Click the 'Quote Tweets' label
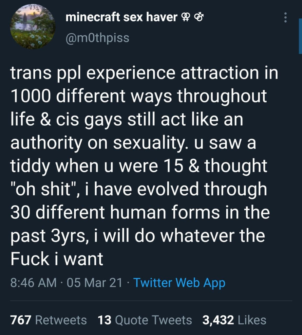The image size is (302, 335). tap(153, 320)
